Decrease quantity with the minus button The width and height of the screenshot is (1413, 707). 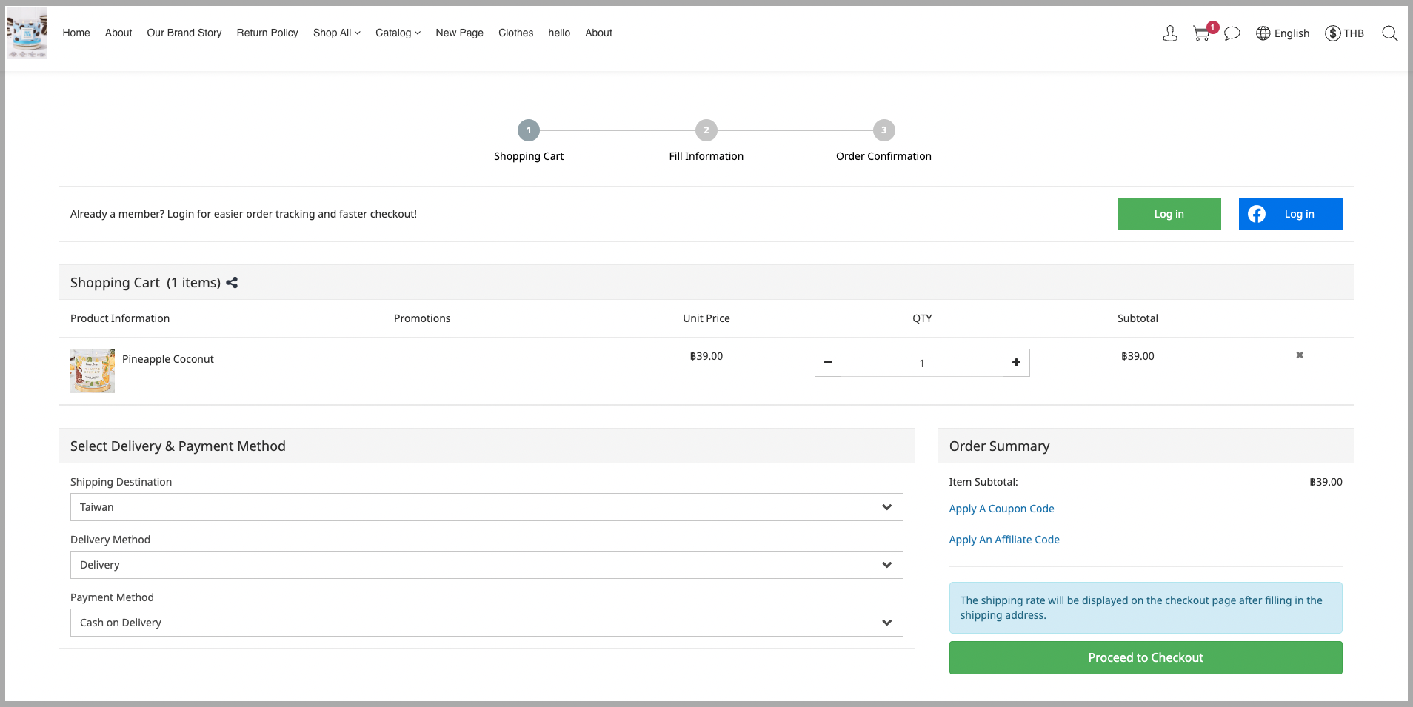pos(828,363)
